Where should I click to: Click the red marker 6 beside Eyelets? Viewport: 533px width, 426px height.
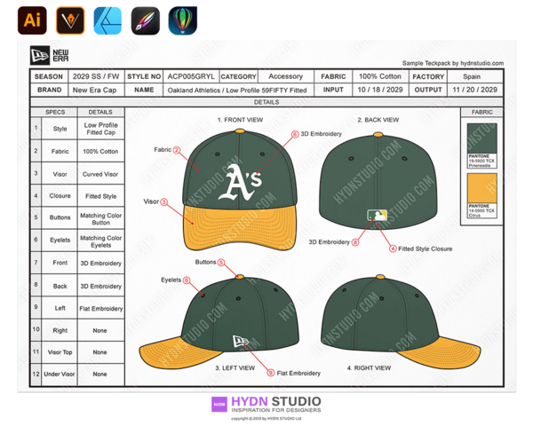(187, 280)
